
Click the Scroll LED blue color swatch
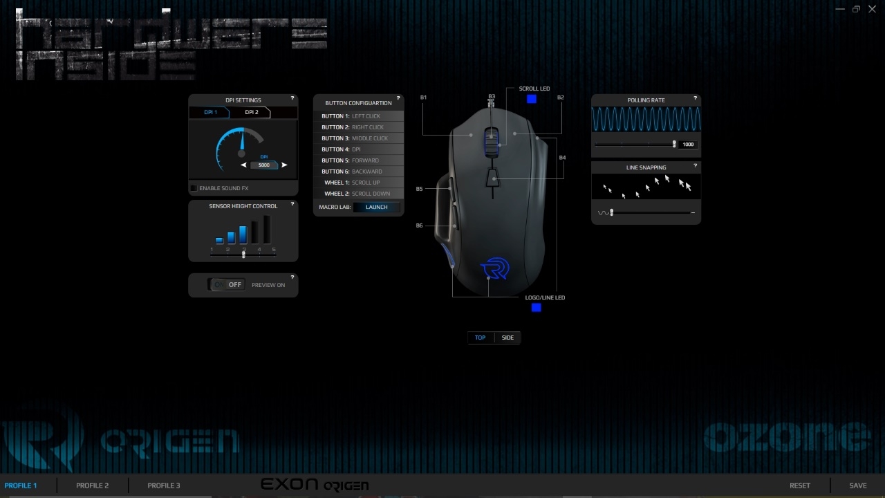tap(532, 99)
